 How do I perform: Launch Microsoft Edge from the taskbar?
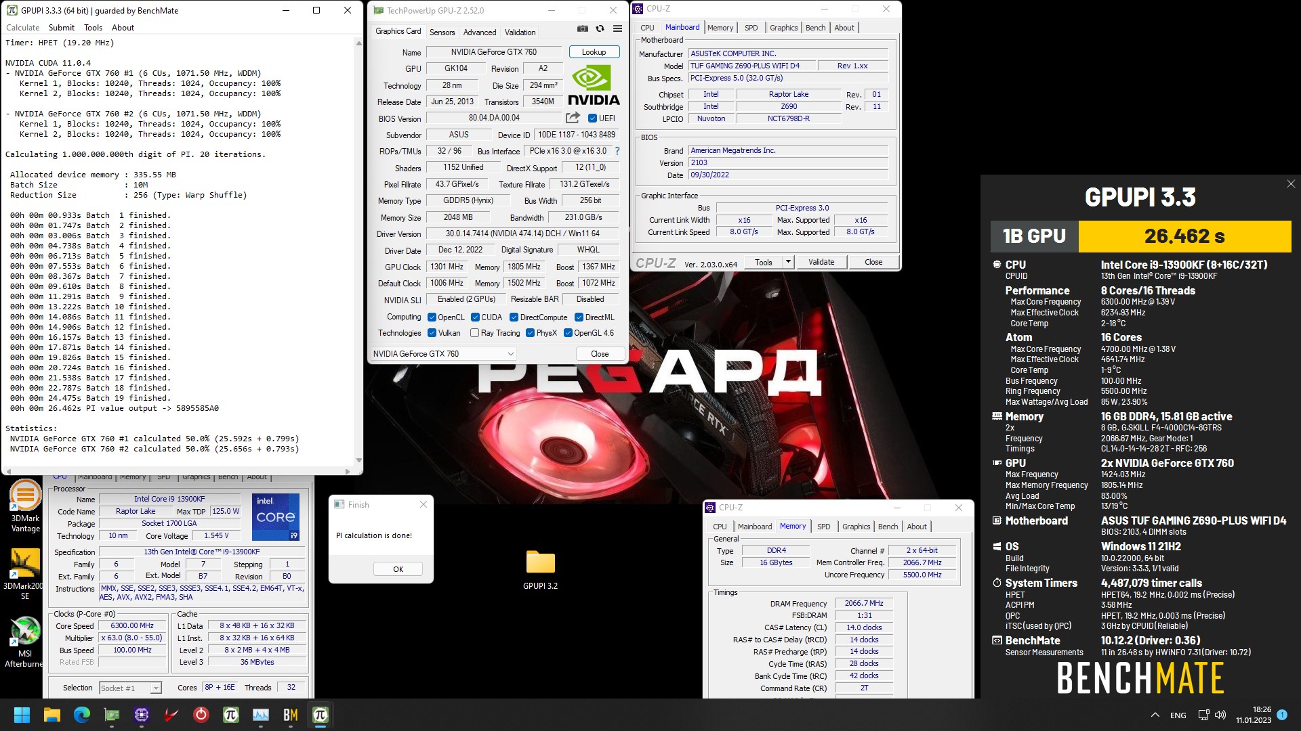click(82, 715)
